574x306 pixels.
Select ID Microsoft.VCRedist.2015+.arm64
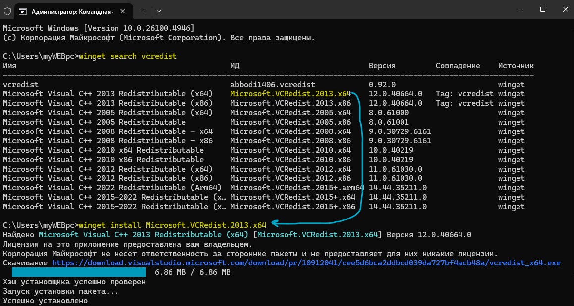(x=297, y=188)
